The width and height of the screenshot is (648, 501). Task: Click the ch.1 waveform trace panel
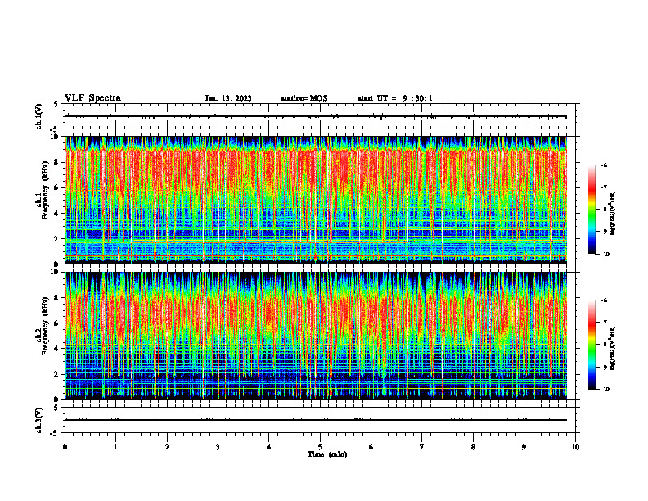click(x=320, y=116)
